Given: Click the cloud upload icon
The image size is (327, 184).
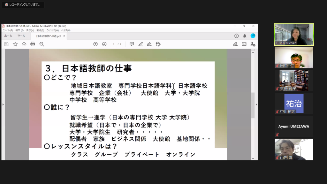Looking at the screenshot, I should [24, 44].
